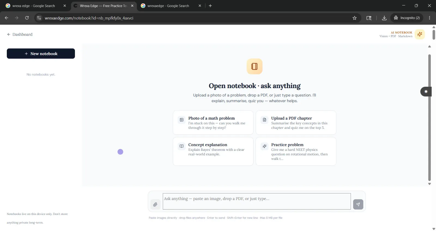Go back to Dashboard
This screenshot has width=436, height=231.
pyautogui.click(x=20, y=35)
